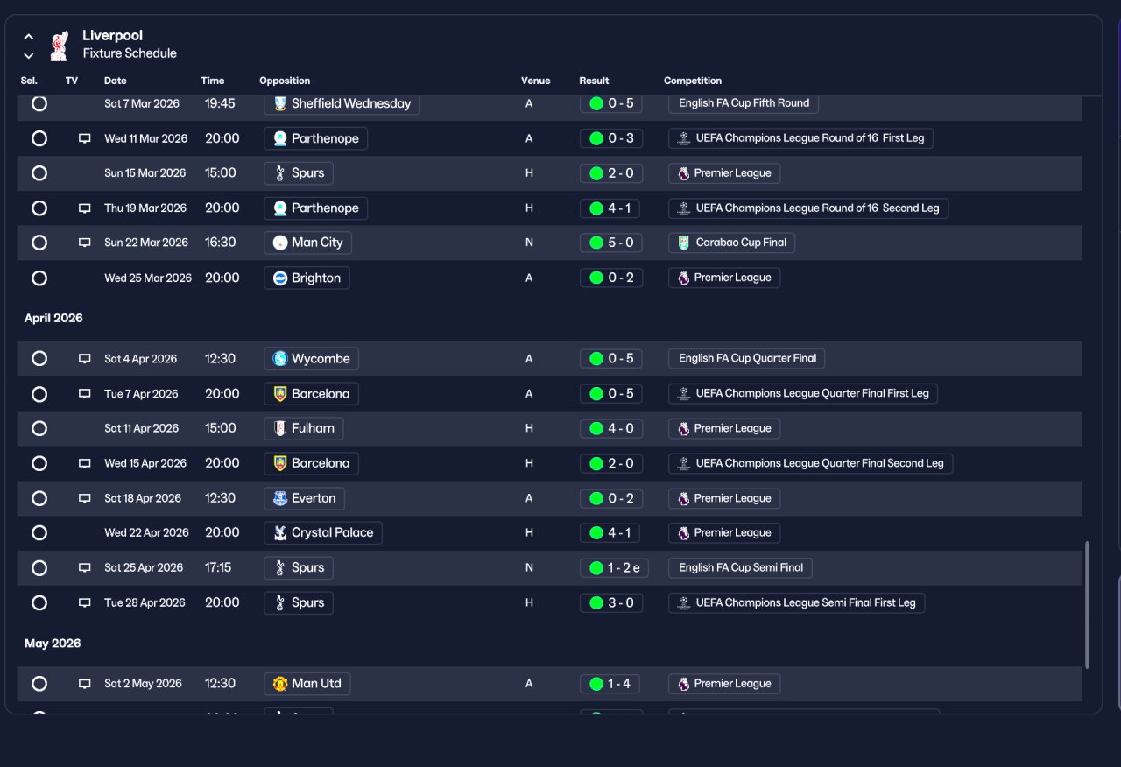Sort by the Competition column header

click(x=693, y=81)
